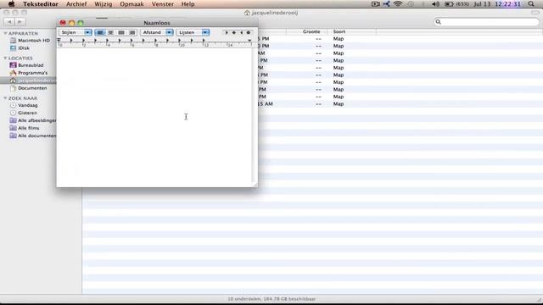Open the Apple menu
Viewport: 543px width, 305px height.
[11, 3]
